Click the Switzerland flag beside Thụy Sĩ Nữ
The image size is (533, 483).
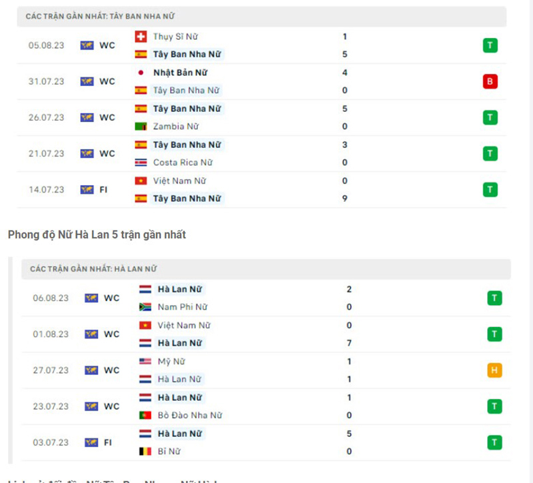point(141,37)
